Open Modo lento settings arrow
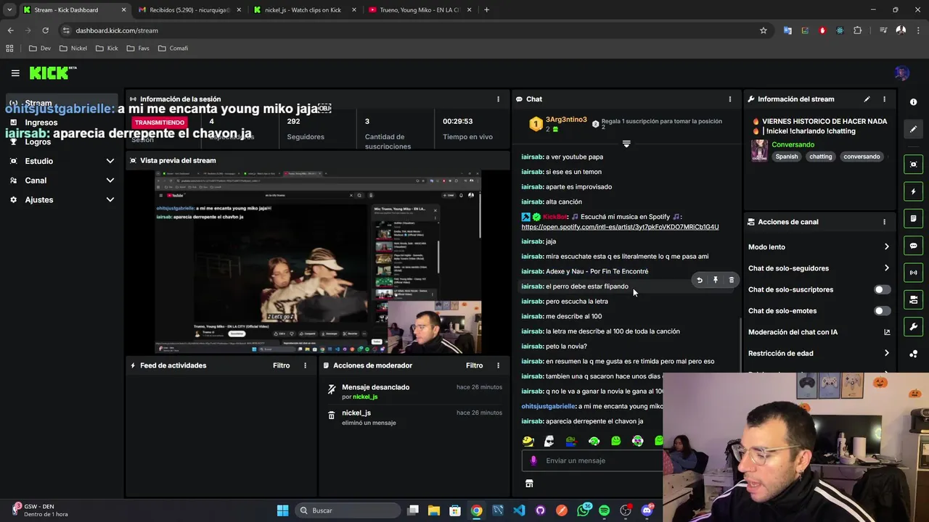Viewport: 929px width, 522px height. pos(886,247)
